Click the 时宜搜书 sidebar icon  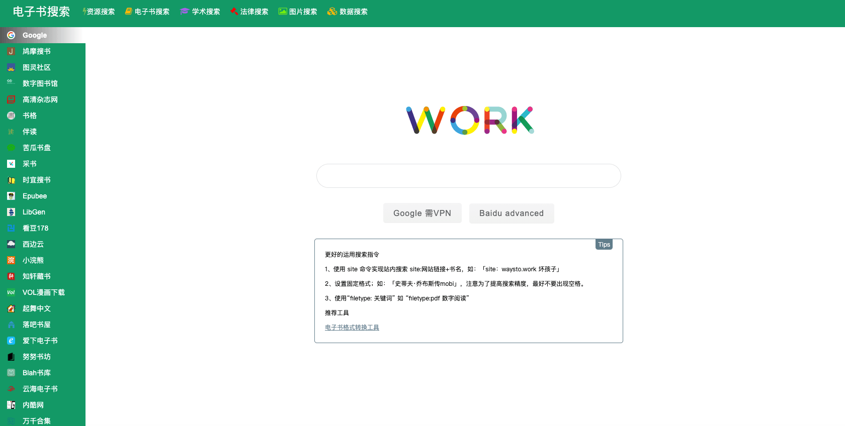[x=11, y=180]
